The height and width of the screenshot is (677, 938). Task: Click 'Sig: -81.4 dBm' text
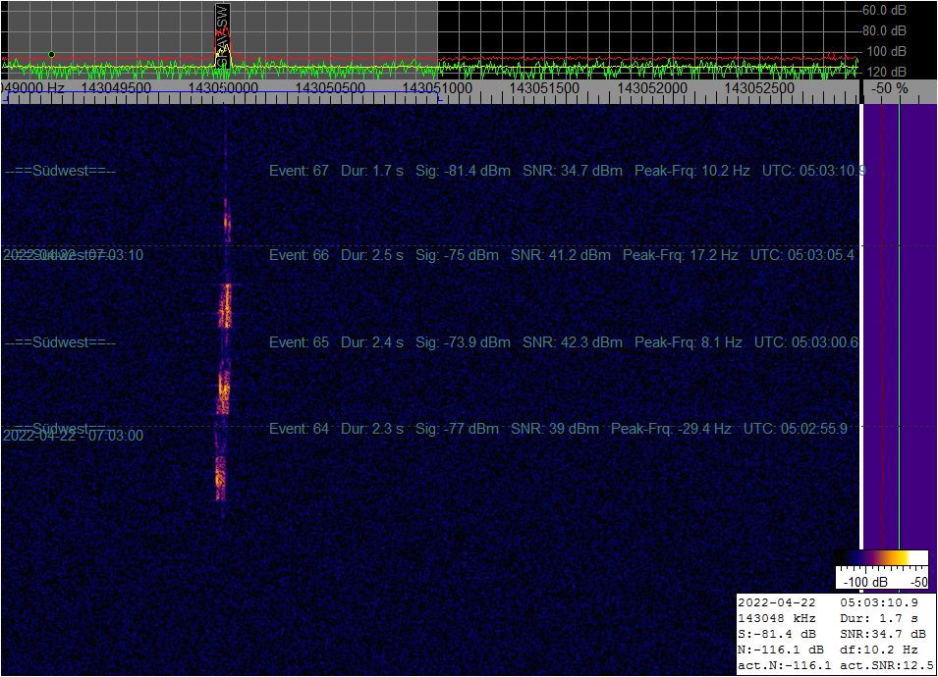coord(463,171)
